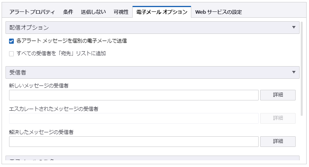Collapse the 受信者 section arrow
The image size is (309, 167).
[294, 72]
